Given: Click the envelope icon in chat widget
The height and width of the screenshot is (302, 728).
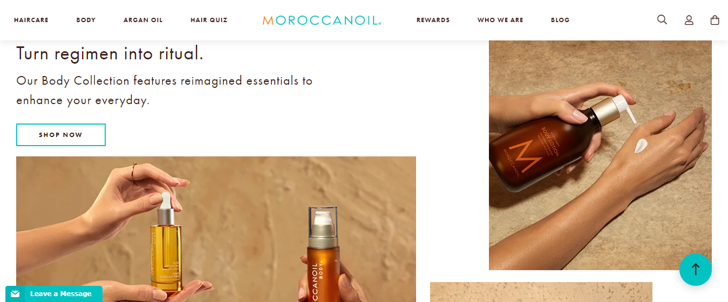Looking at the screenshot, I should click(15, 294).
